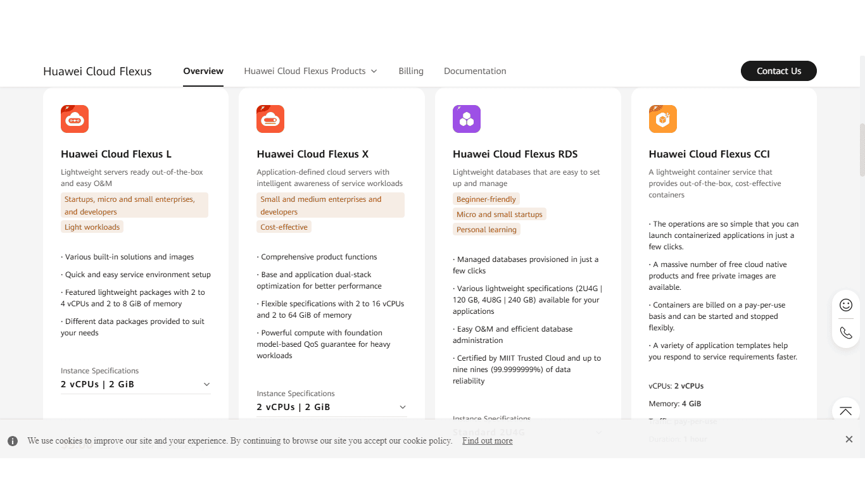Click the purple Flexus RDS database icon
Screen dimensions: 865x486
coord(467,119)
